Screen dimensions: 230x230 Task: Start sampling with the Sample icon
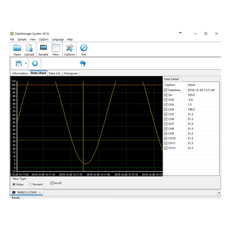click(43, 48)
